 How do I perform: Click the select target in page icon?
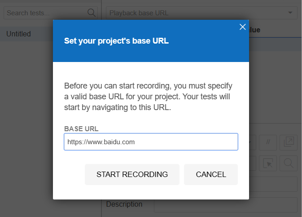(x=268, y=163)
